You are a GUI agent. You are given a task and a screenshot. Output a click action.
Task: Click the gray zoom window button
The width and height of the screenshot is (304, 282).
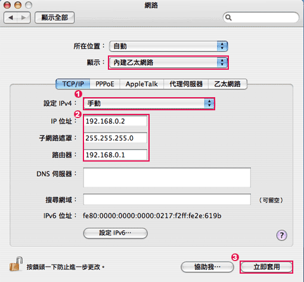pos(29,5)
